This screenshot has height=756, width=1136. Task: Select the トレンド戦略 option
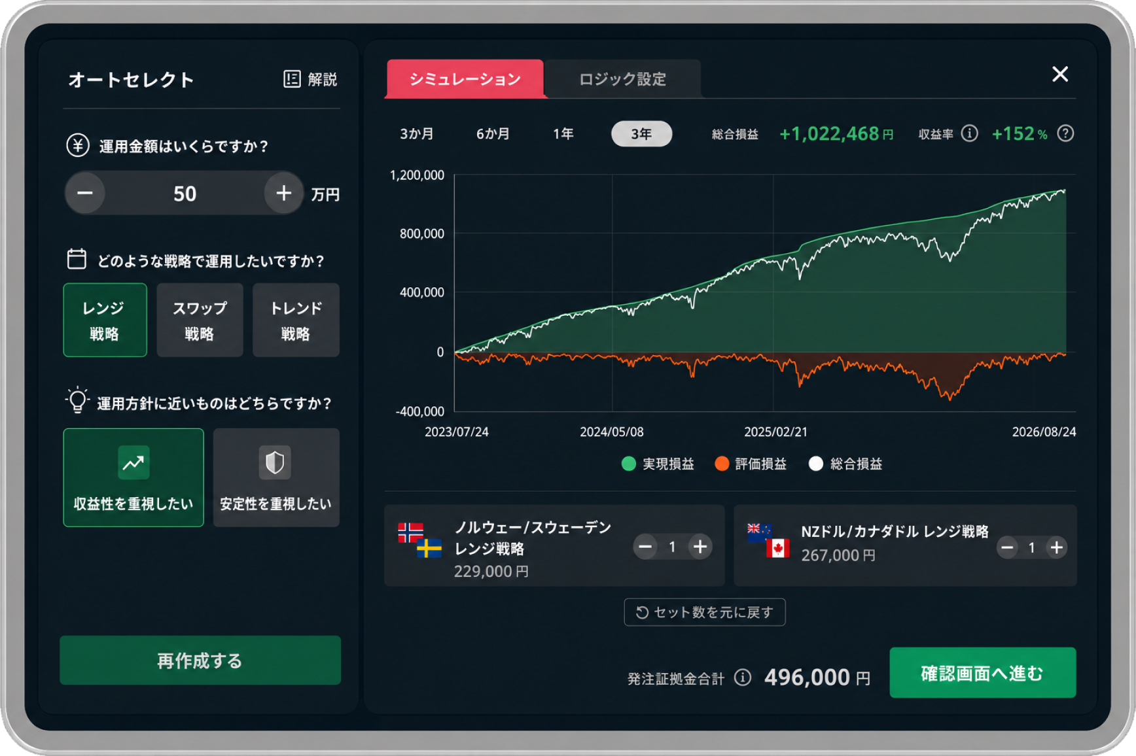coord(296,320)
